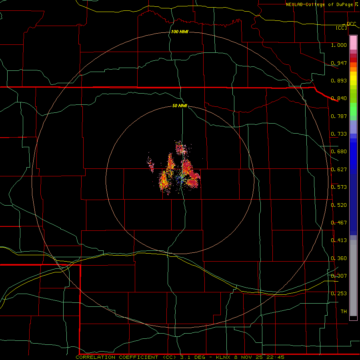The image size is (360, 360).
Task: Click the 0.360 color scale label
Action: click(x=339, y=258)
